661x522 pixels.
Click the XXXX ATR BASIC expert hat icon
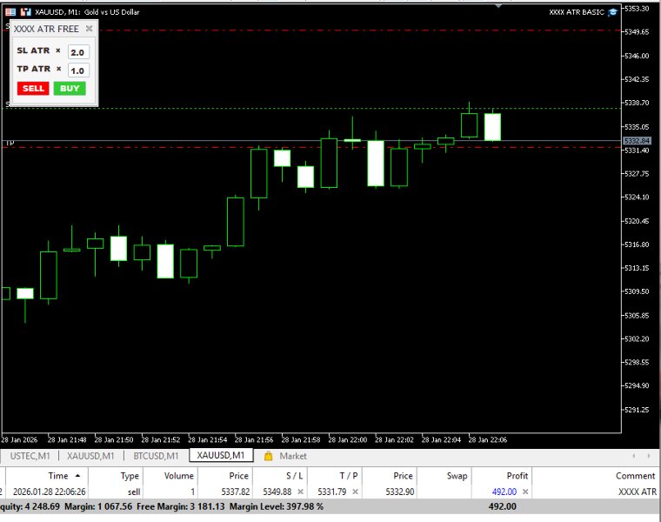coord(612,12)
